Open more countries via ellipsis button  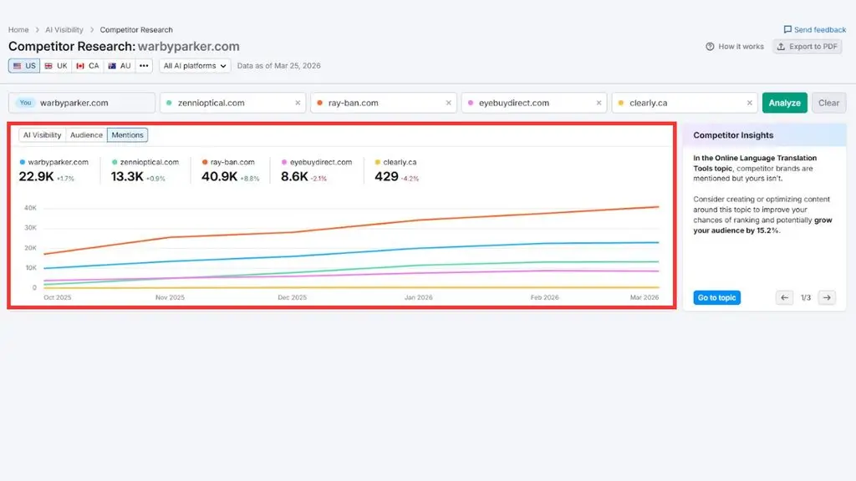(x=144, y=65)
